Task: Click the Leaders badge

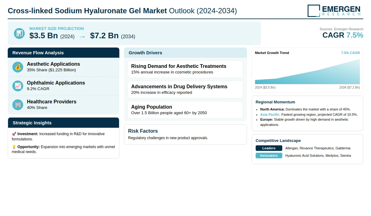Action: [x=269, y=148]
